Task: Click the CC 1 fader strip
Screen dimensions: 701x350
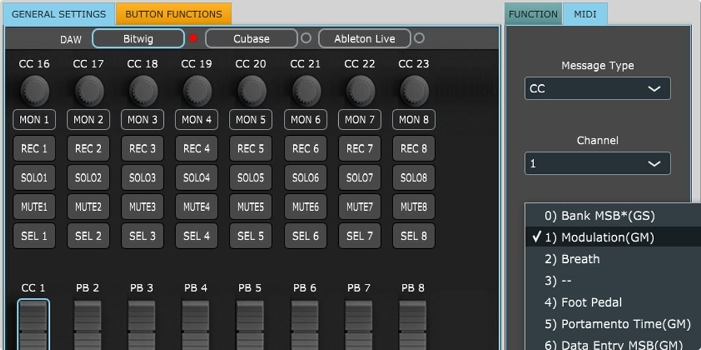Action: click(x=34, y=322)
